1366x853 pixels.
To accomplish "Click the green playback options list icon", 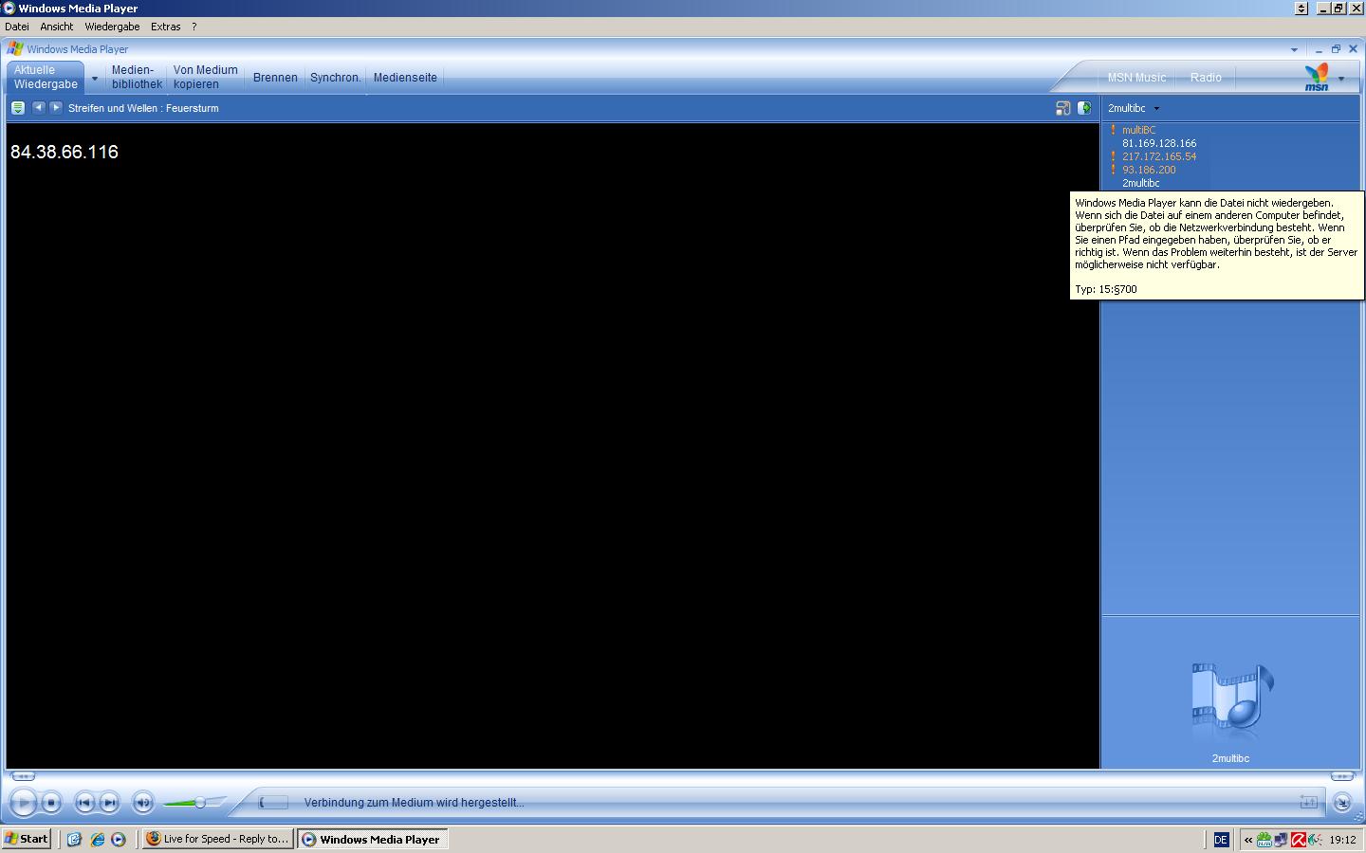I will pyautogui.click(x=17, y=108).
